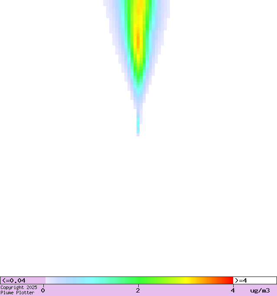Click the ">=4" legend label
Viewport: 277px width, 296px height.
point(241,280)
